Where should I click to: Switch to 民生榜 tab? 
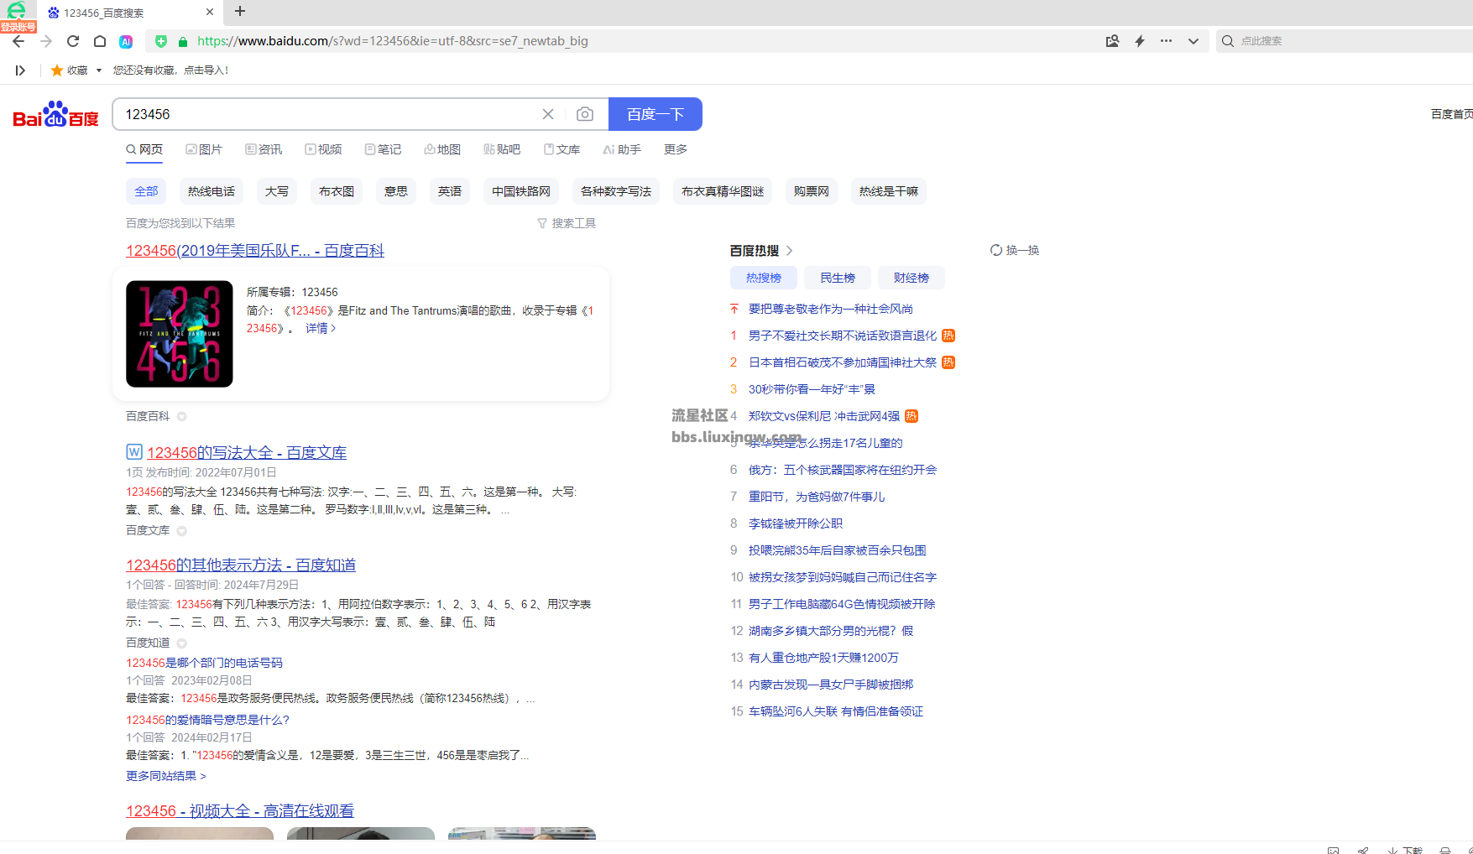(x=838, y=278)
